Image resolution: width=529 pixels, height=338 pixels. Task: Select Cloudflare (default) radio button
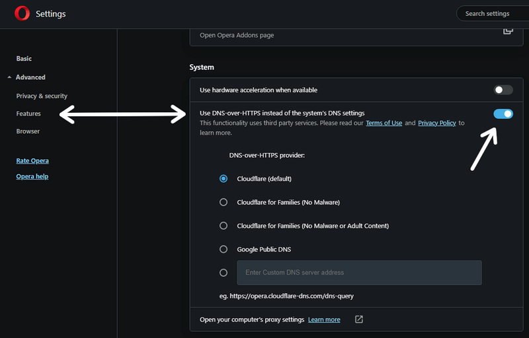pyautogui.click(x=224, y=178)
